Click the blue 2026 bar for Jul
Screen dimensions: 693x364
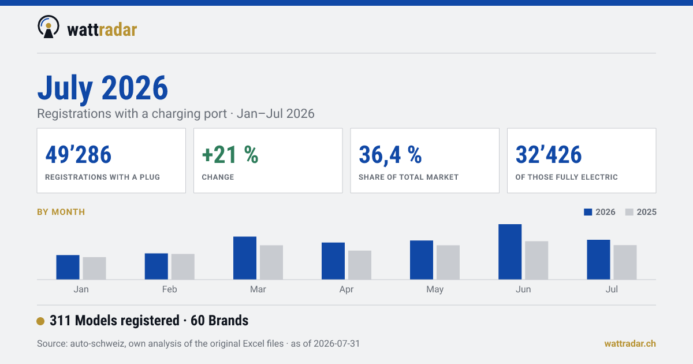pyautogui.click(x=598, y=259)
